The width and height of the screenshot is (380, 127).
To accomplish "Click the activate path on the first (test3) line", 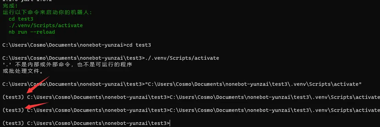I will pyautogui.click(x=275, y=97).
